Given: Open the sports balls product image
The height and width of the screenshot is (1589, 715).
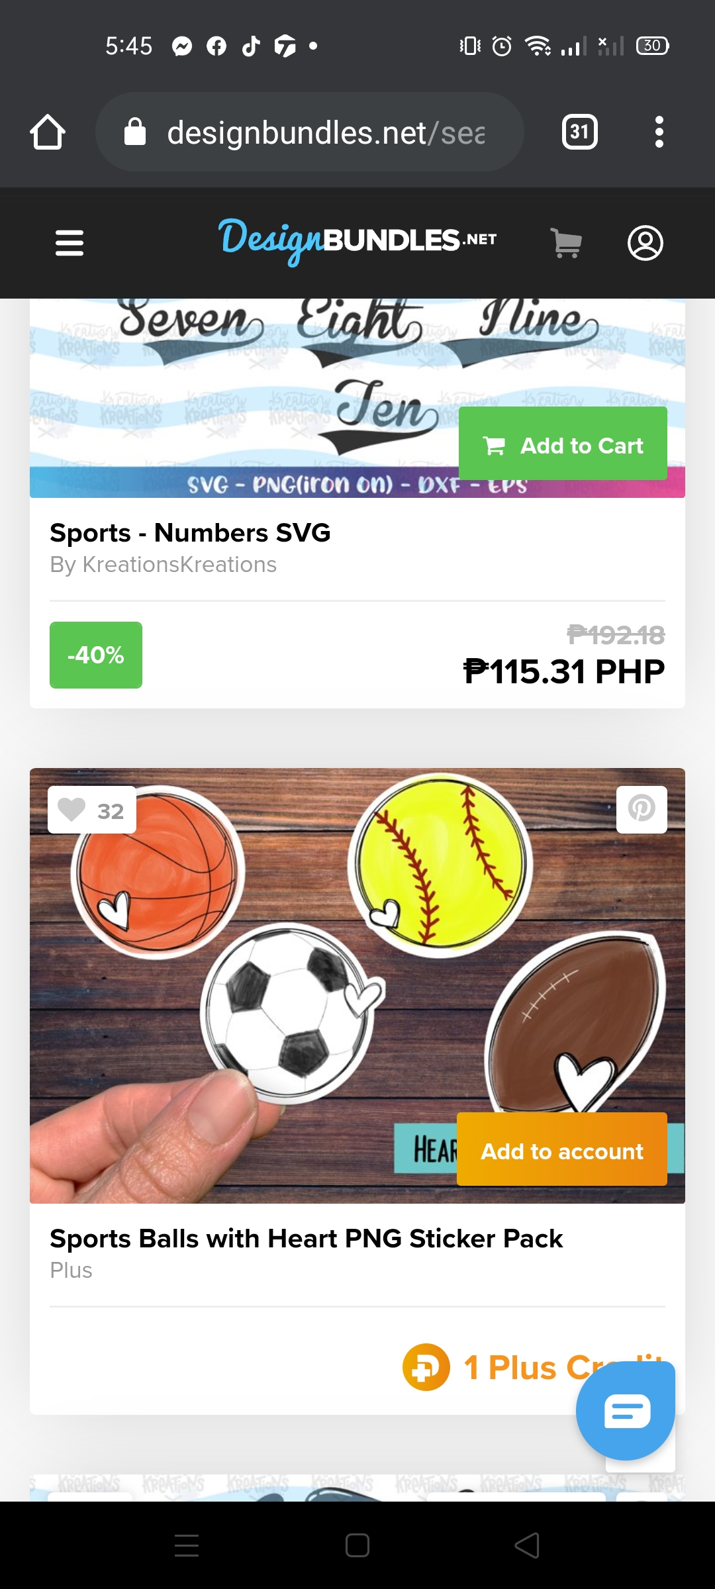Looking at the screenshot, I should point(358,985).
